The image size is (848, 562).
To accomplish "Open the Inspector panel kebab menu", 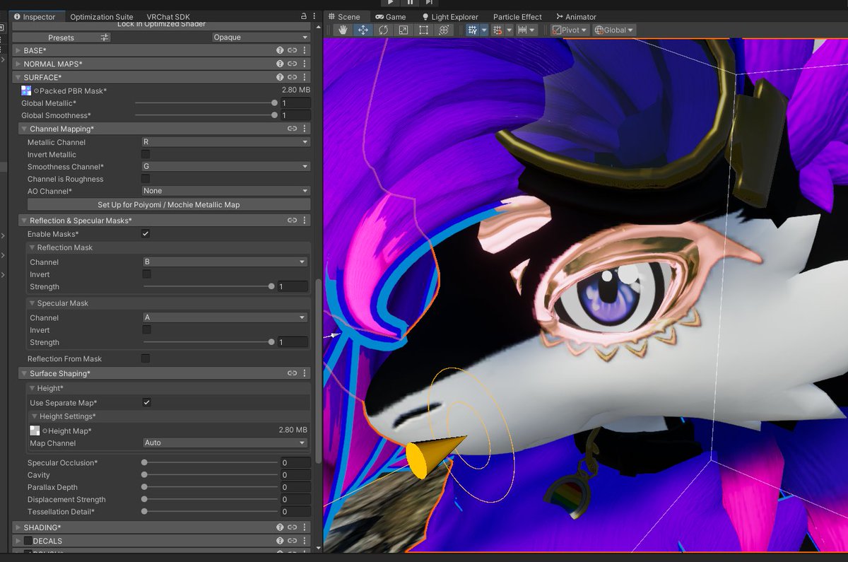I will coord(314,16).
